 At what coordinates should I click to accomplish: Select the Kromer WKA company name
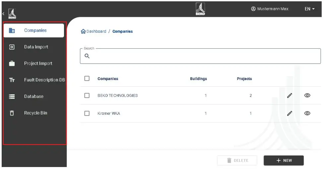click(x=109, y=113)
